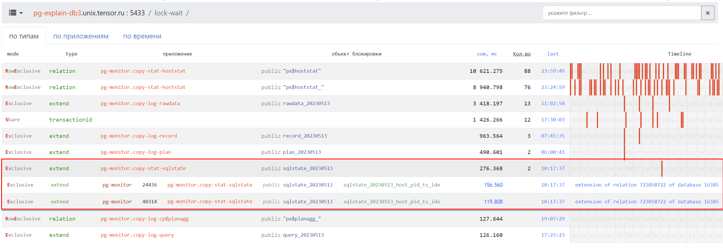Select the 'по типам' tab
Screen dimensions: 723x248
(x=24, y=36)
